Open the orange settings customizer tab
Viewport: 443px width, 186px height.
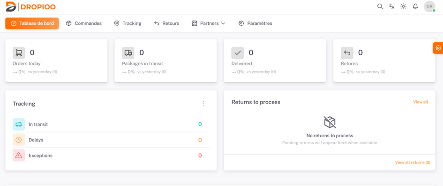[438, 48]
